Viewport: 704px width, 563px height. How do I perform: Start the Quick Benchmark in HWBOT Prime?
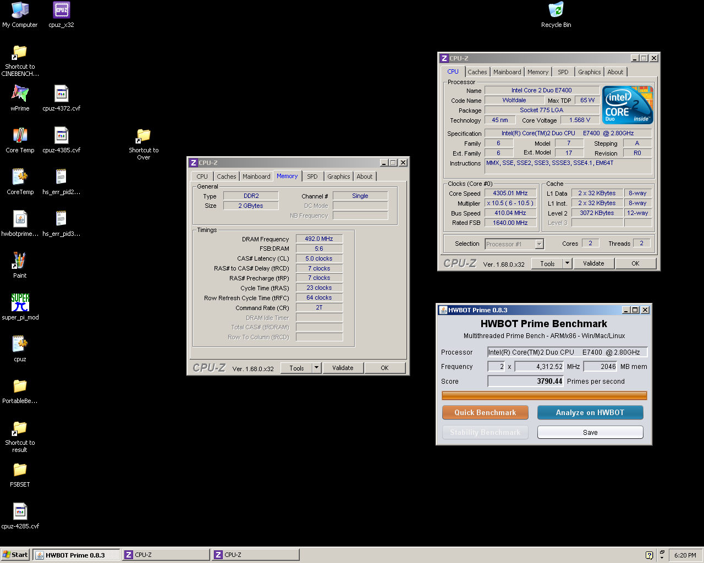click(x=485, y=412)
